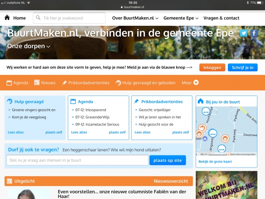Image resolution: width=265 pixels, height=199 pixels.
Task: Expand the Onze dorpen dropdown
Action: coord(29,46)
